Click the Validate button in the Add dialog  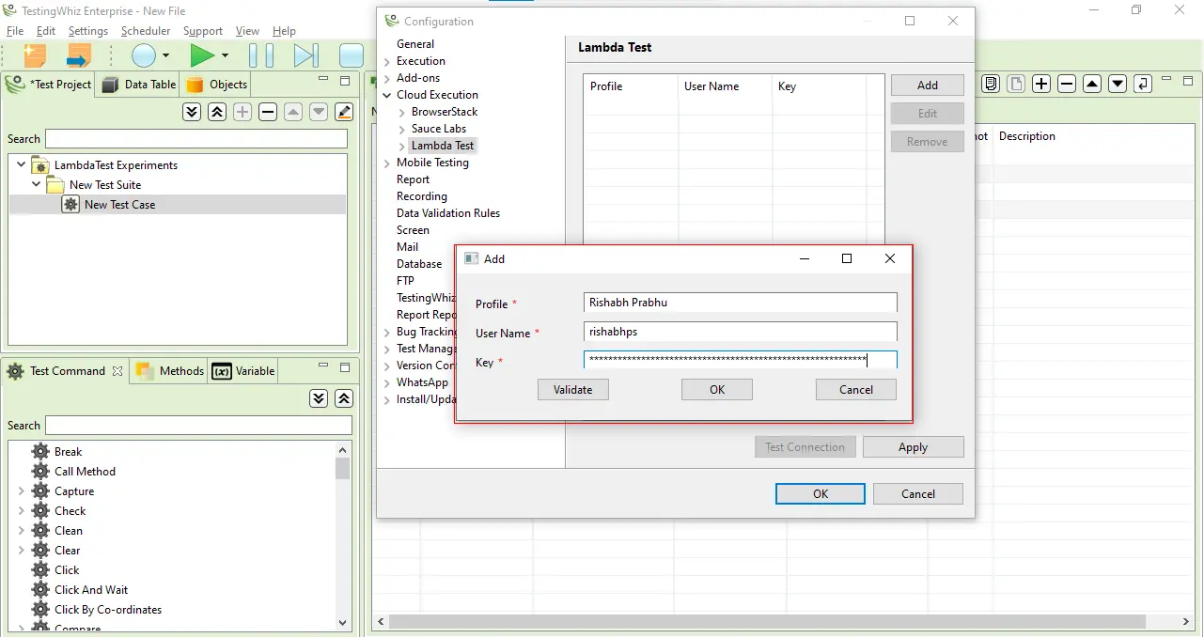tap(572, 389)
